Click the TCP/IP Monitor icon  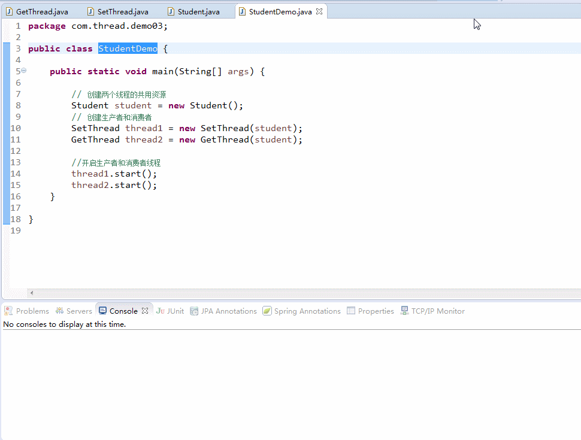tap(404, 311)
